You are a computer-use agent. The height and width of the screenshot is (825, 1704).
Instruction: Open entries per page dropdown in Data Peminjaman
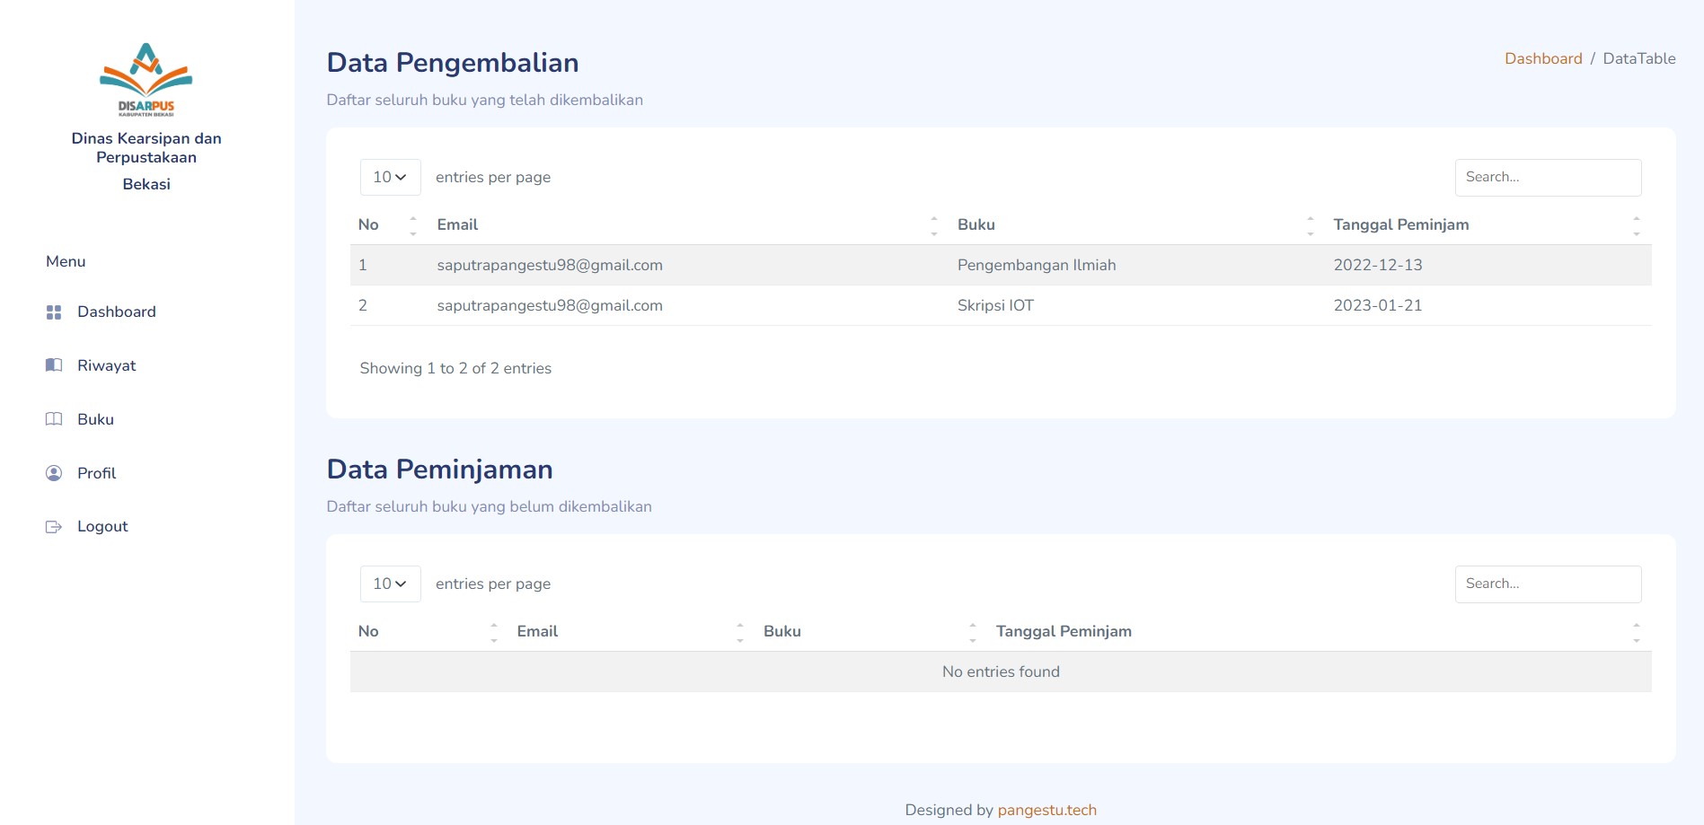click(390, 584)
